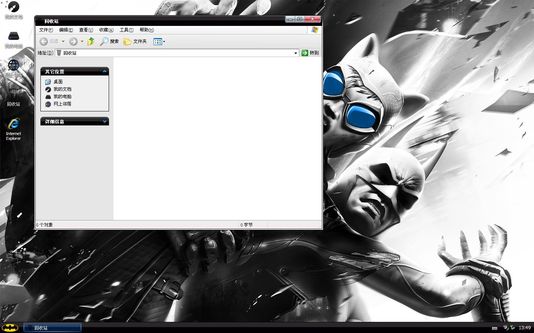Maximize the 回收站 window

[300, 19]
